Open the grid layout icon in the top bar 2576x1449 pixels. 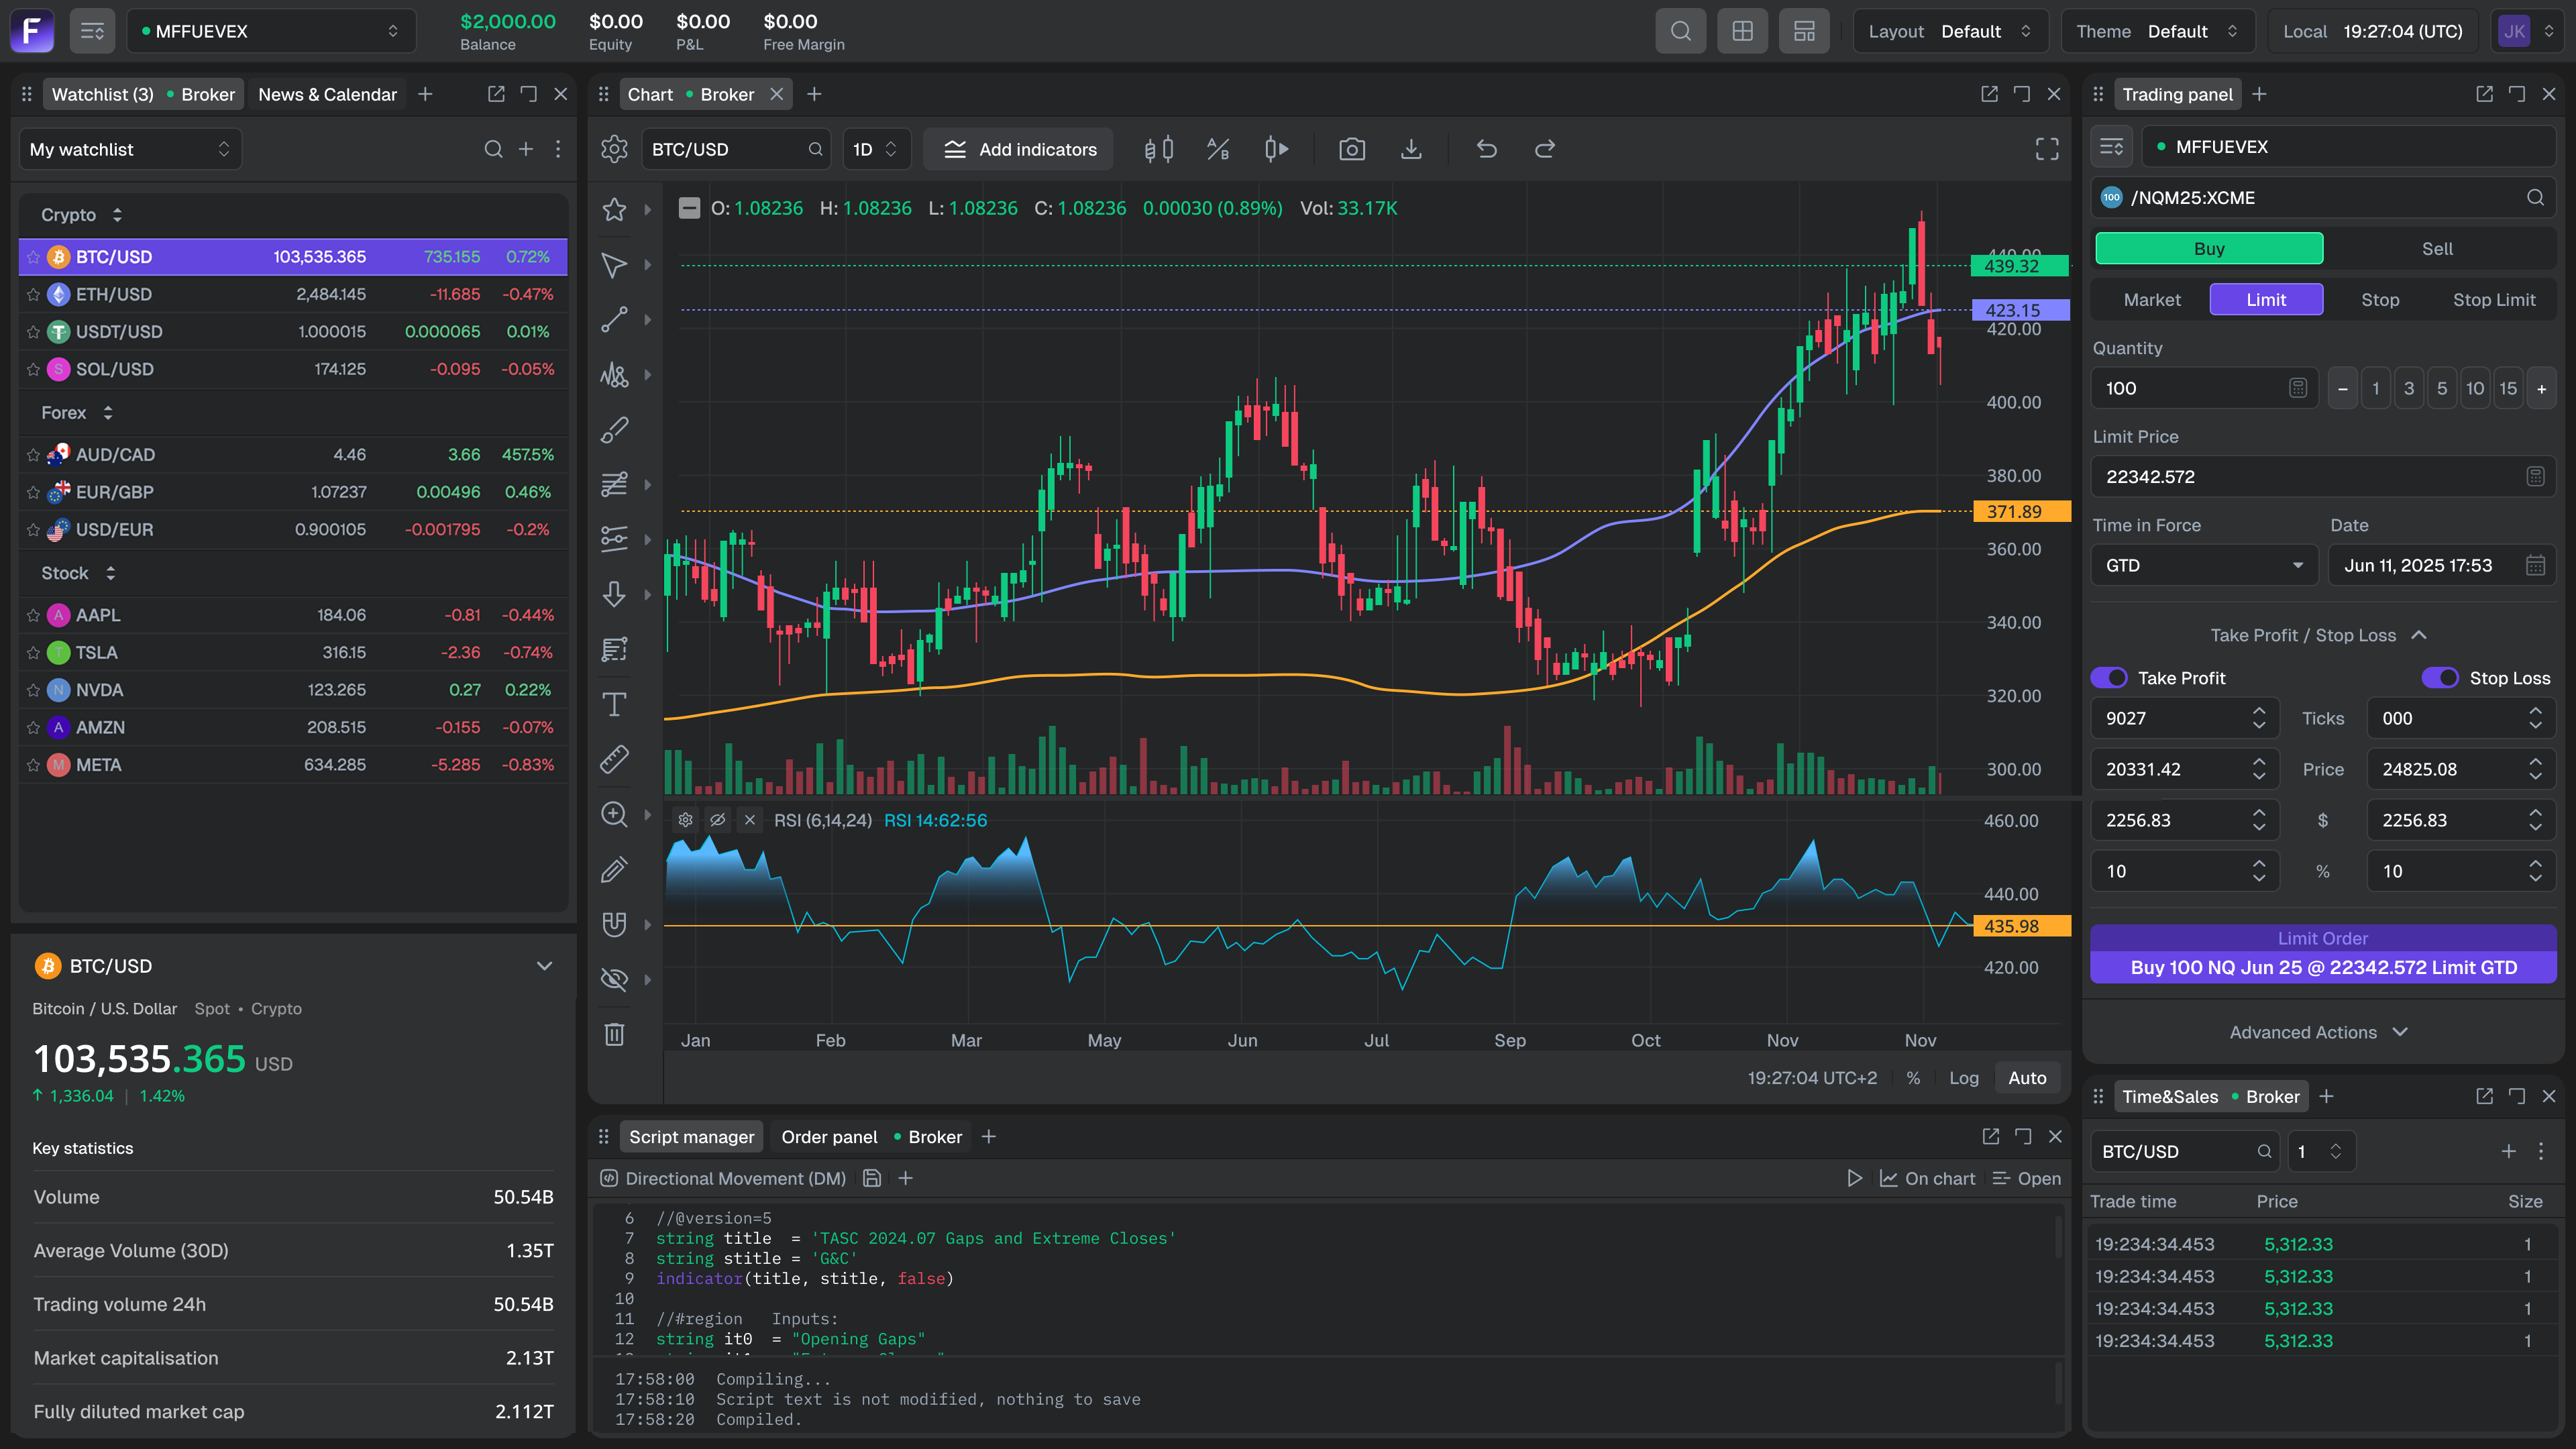point(1742,31)
